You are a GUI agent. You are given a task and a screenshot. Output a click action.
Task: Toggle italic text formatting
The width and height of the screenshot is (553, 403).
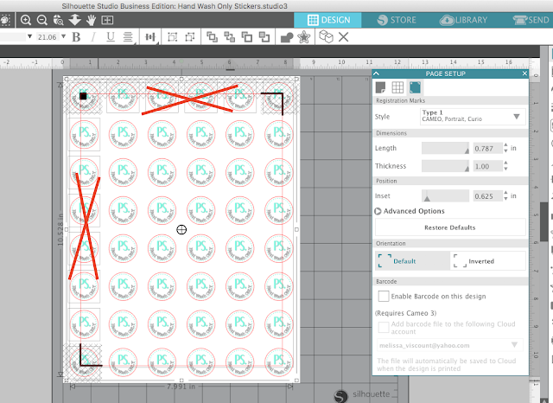click(x=93, y=37)
